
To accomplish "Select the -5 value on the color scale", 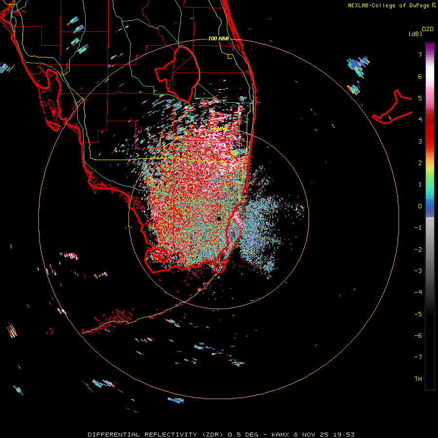I will pyautogui.click(x=418, y=314).
